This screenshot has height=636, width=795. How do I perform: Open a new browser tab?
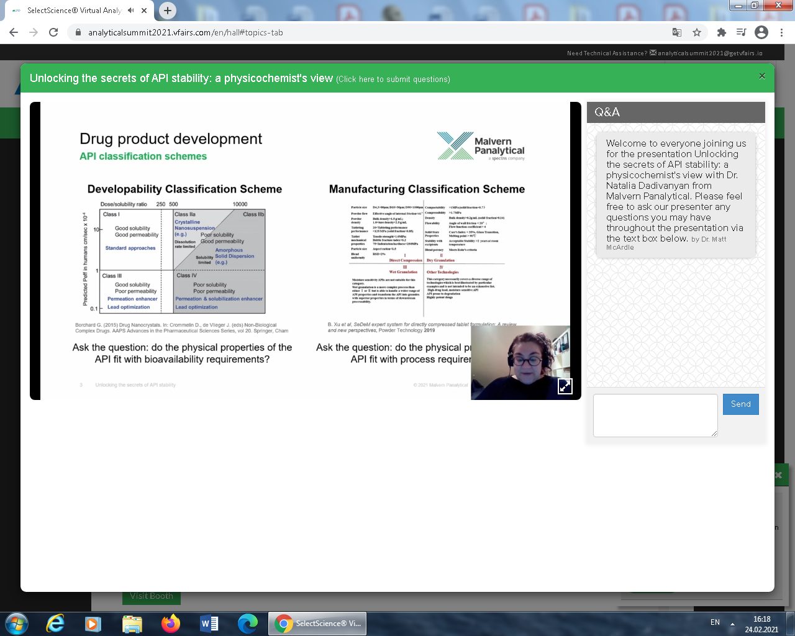167,11
